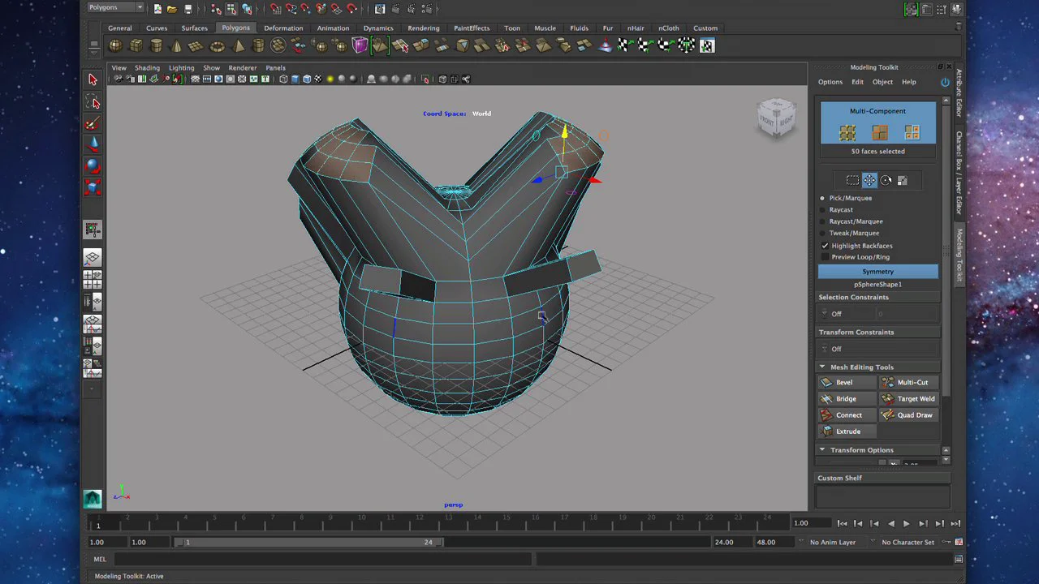Switch to the Rendering shelf tab

(x=423, y=28)
